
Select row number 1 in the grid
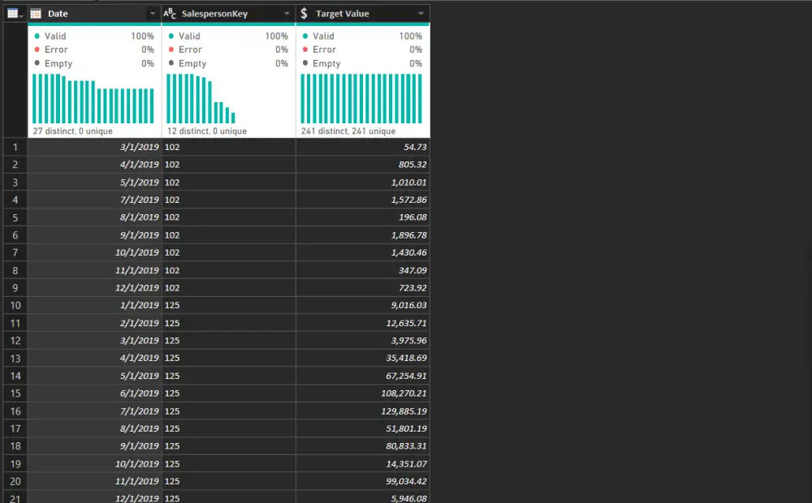pos(14,147)
